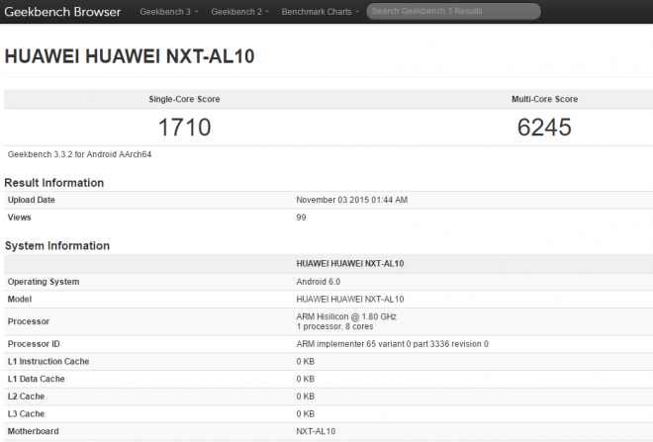Select the November 03 2015 01:44 AM value
The image size is (653, 442).
pyautogui.click(x=352, y=200)
